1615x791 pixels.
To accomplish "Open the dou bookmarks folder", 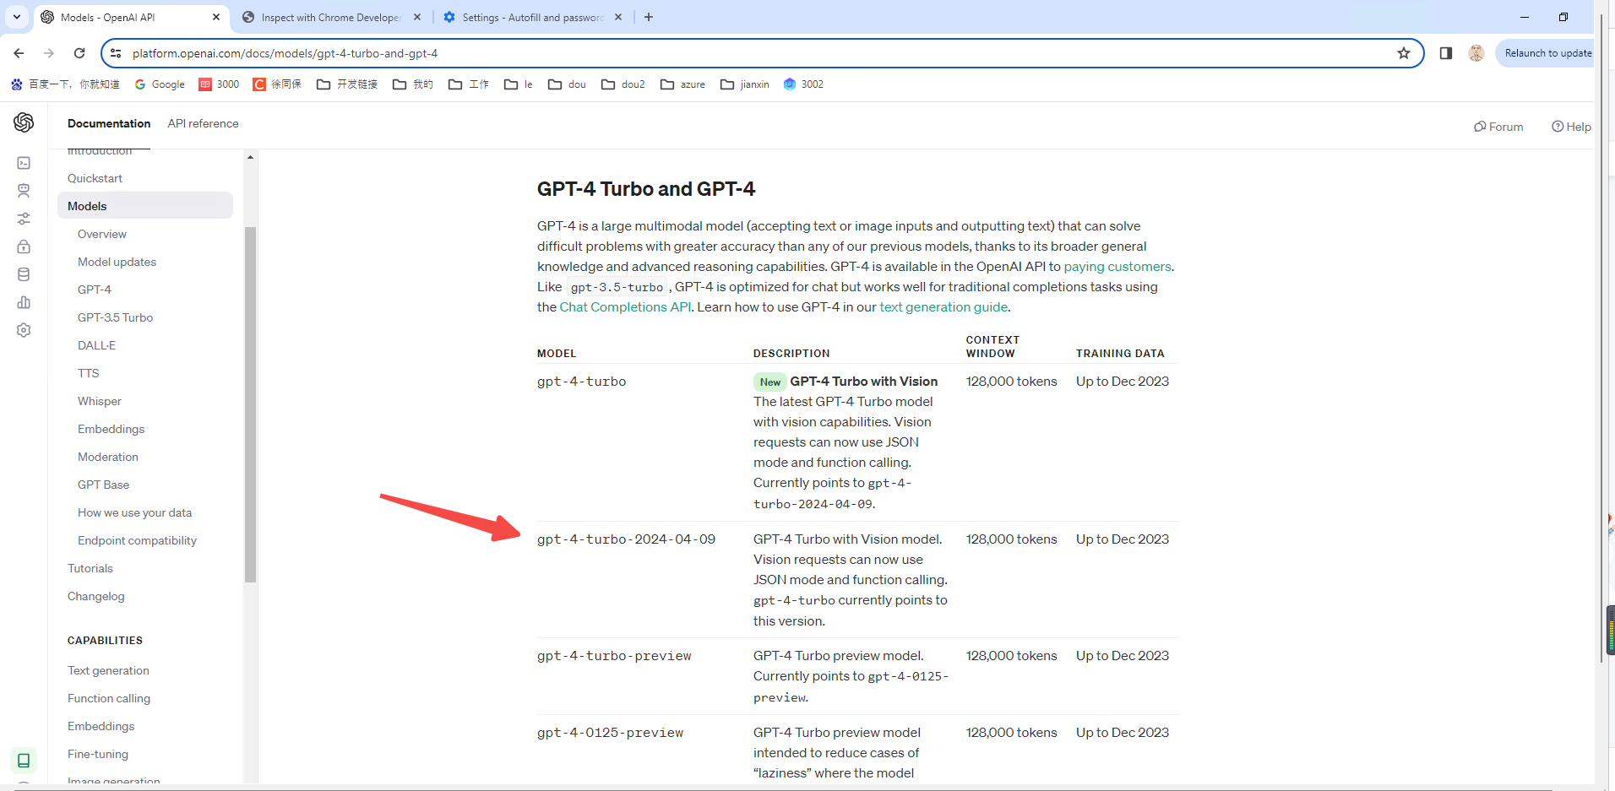I will 568,84.
